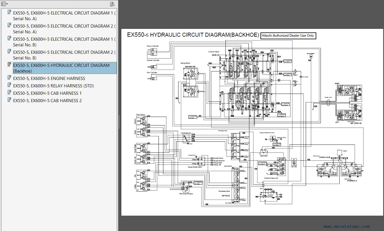Click the 'Check Valve' label

(264, 156)
